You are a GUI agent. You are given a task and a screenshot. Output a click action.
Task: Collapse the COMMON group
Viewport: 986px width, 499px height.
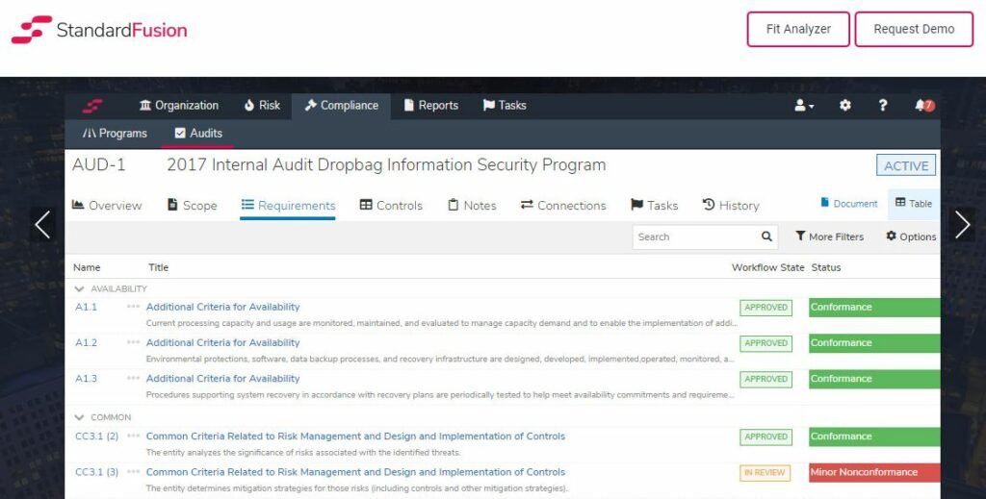click(80, 417)
